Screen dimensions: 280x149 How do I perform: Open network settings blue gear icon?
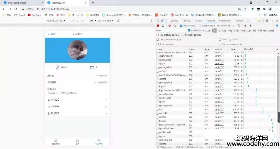[x=277, y=26]
